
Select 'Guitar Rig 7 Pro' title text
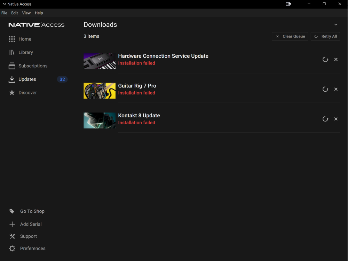click(137, 86)
